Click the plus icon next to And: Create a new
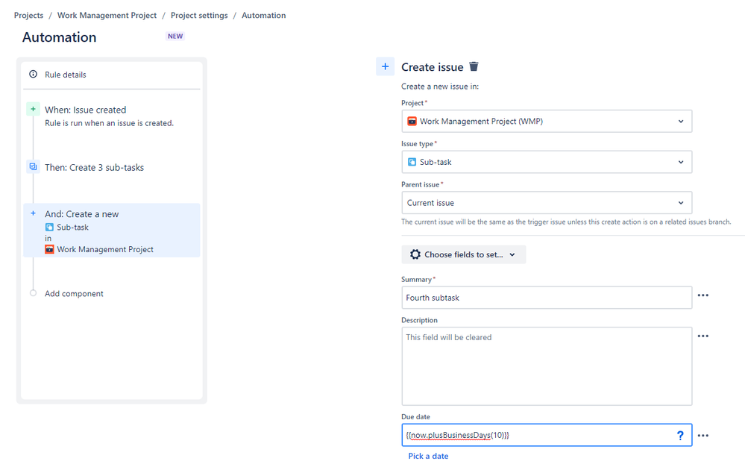The width and height of the screenshot is (745, 467). [34, 214]
